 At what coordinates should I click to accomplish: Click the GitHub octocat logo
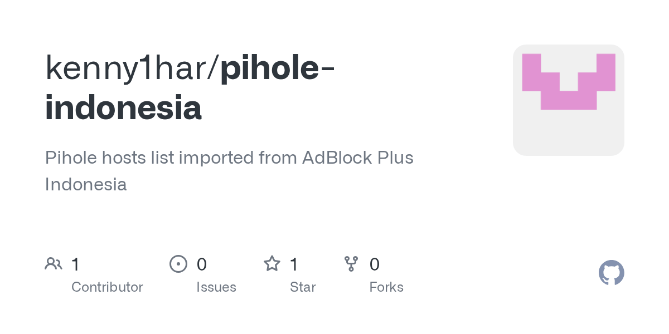coord(611,273)
